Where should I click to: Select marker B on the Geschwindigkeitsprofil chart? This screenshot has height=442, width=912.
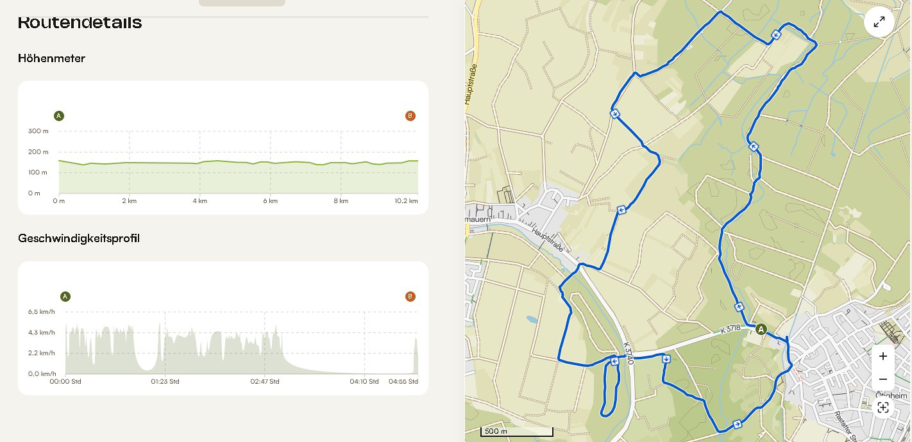(x=410, y=297)
